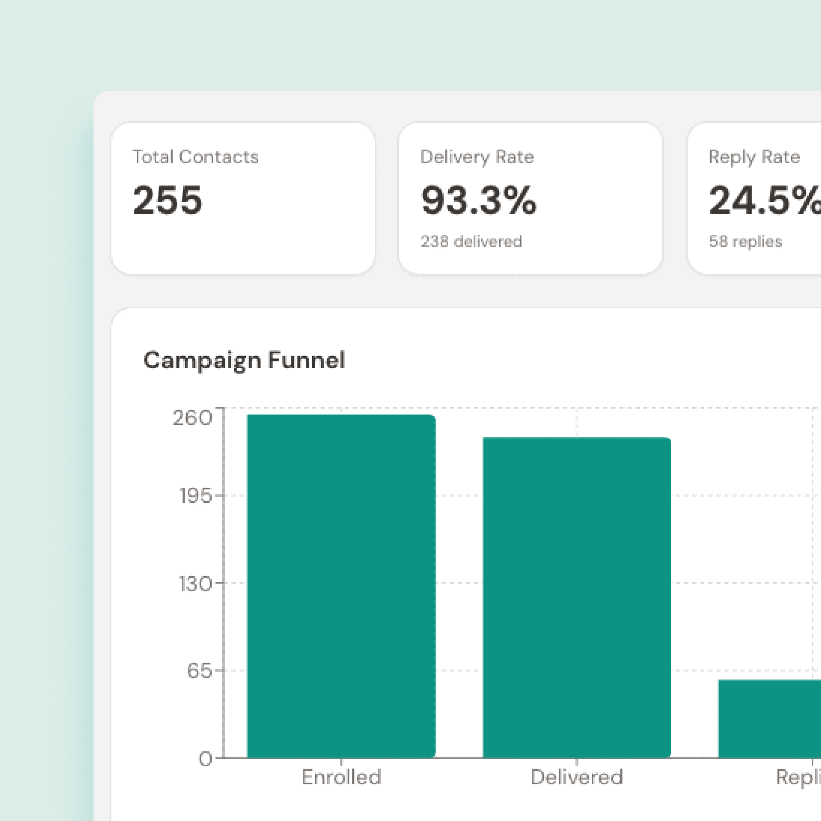Click the Delivered bar in chart
821x821 pixels.
[x=577, y=597]
